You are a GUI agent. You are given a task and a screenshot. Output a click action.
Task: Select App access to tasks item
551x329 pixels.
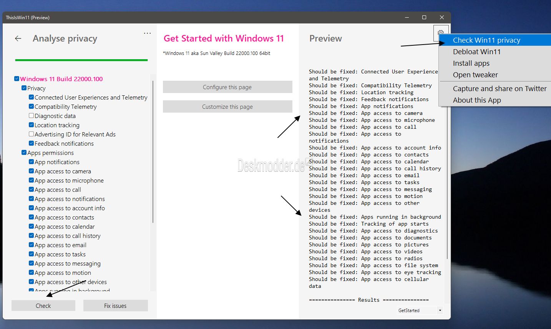60,254
